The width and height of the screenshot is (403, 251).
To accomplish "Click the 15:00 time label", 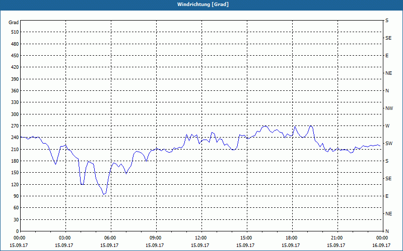I will (x=247, y=237).
